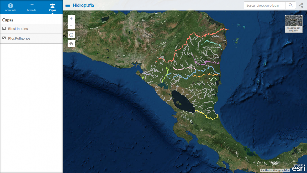Find my location on the map
The width and height of the screenshot is (307, 173).
(71, 35)
